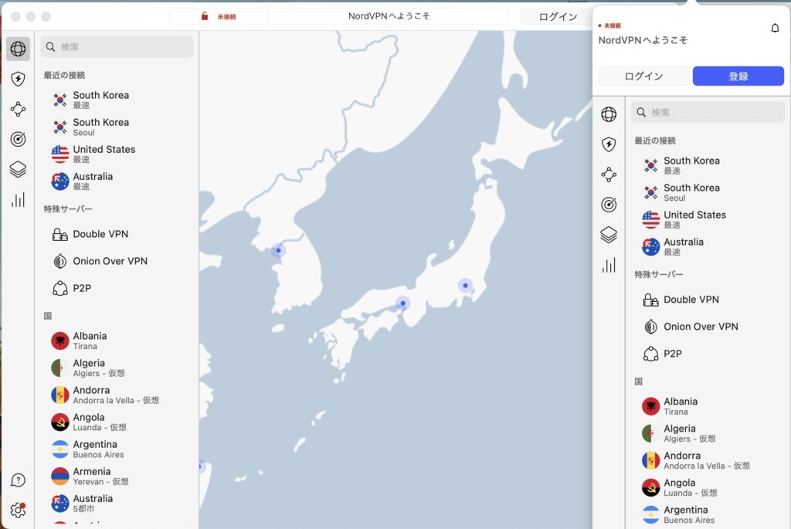Connect to South Korea Seoul in popup panel

pos(708,192)
